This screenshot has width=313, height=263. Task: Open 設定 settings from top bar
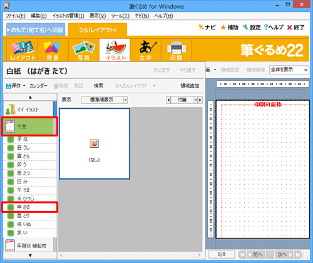tap(252, 27)
